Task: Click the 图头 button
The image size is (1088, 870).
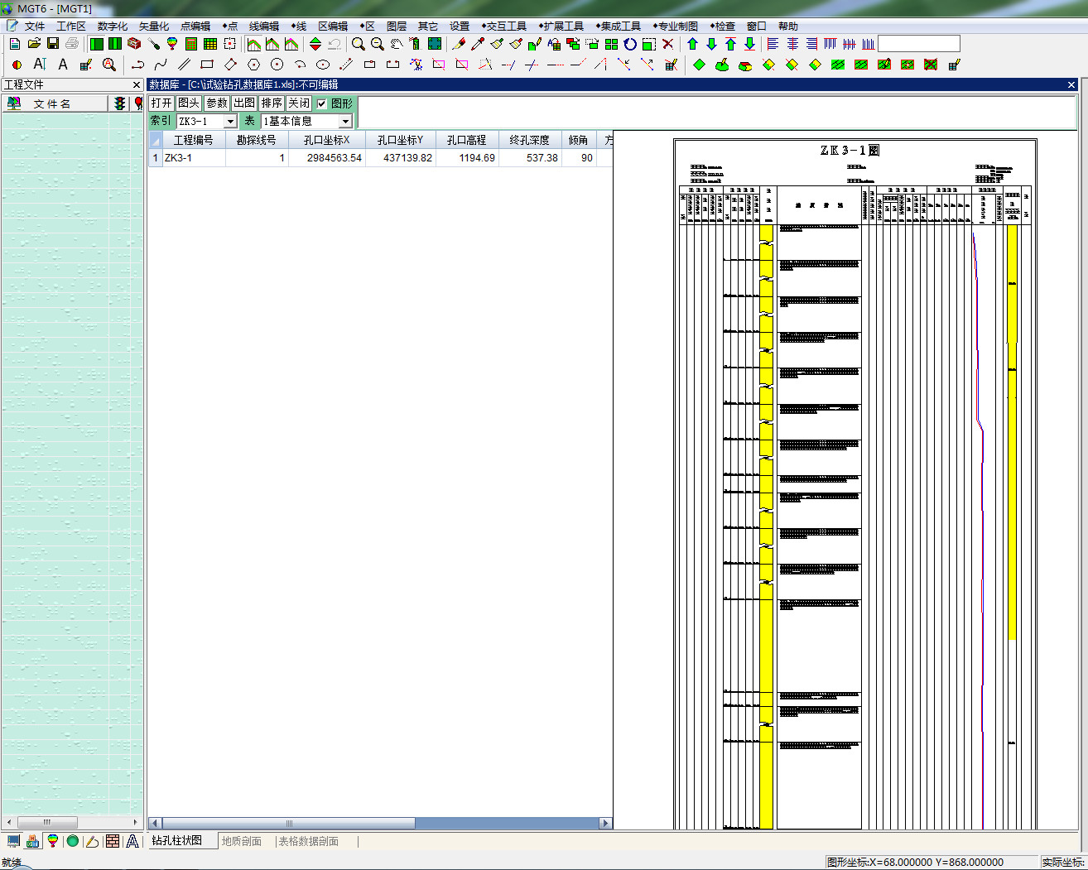Action: 189,103
